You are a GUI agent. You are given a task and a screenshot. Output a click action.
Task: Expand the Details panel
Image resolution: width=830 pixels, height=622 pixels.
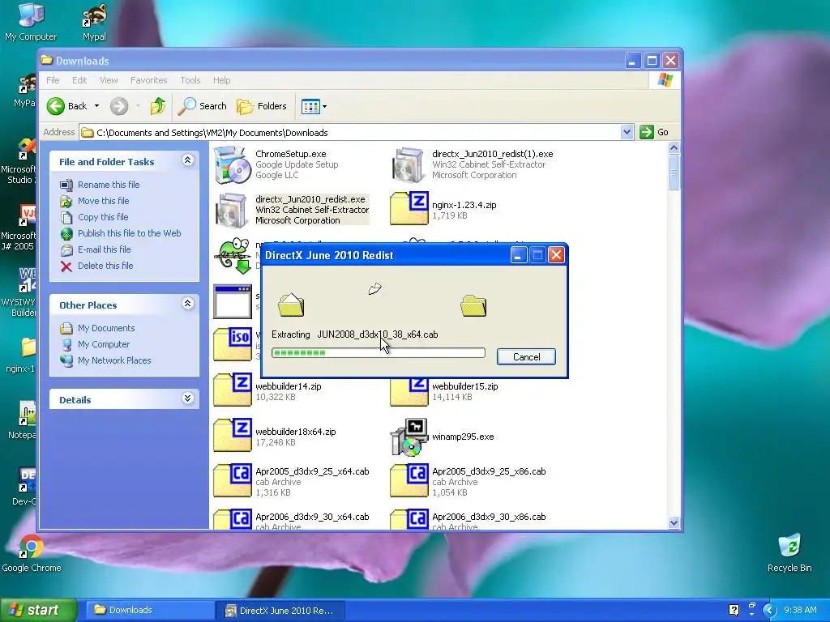pos(187,398)
